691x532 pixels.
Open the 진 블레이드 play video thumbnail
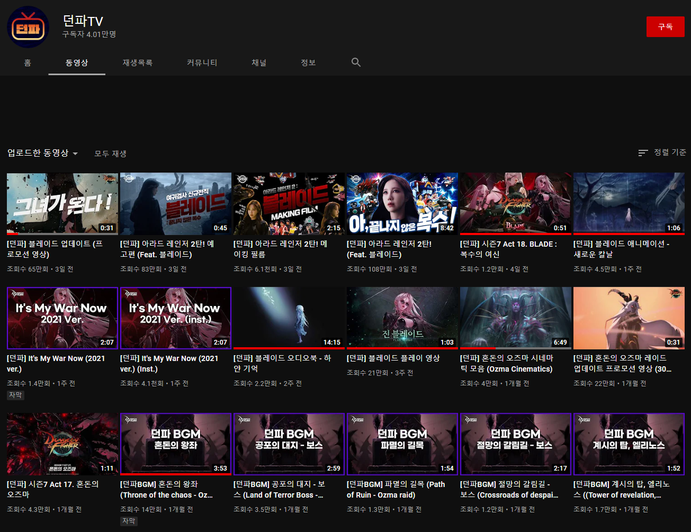[x=402, y=318]
